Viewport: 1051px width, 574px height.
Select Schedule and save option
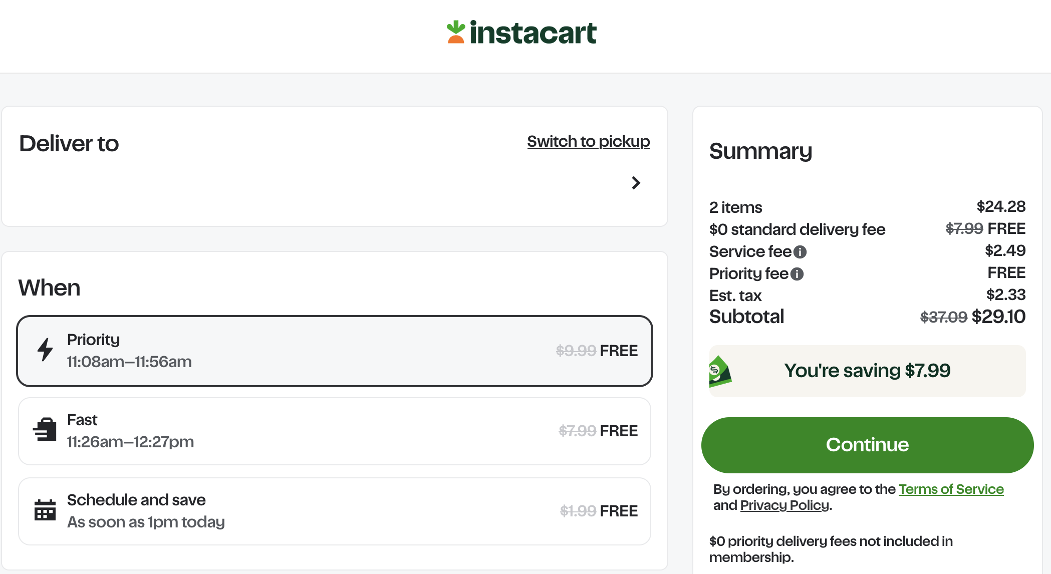coord(335,511)
